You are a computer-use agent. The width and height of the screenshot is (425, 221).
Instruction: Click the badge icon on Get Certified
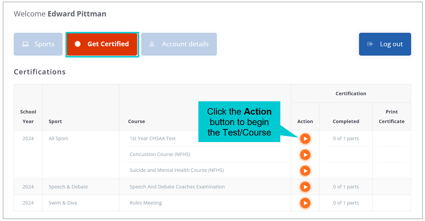[77, 44]
